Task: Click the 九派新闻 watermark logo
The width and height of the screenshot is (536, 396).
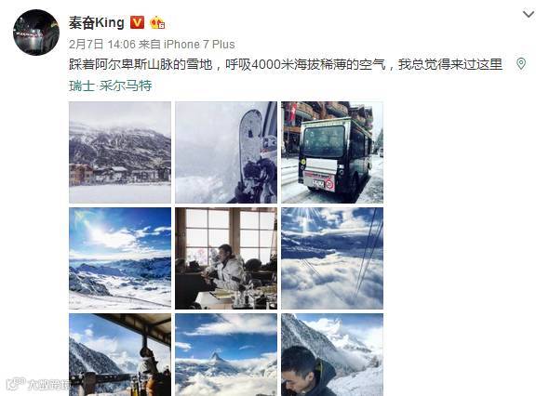Action: (x=37, y=385)
